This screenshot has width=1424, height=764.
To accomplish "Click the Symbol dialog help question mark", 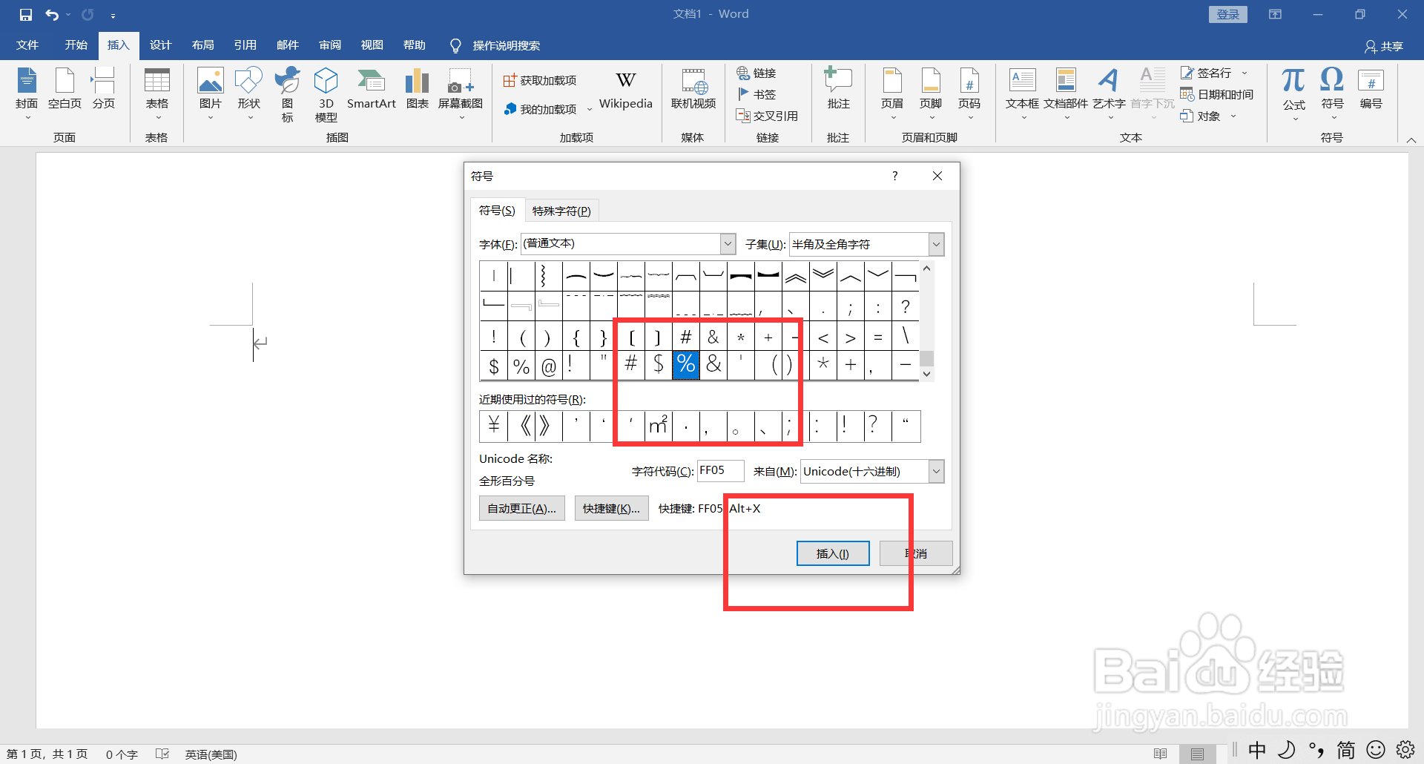I will click(x=895, y=176).
